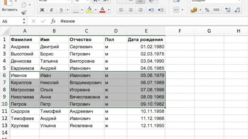Image resolution: width=248 pixels, height=139 pixels.
Task: Center text horizontally
Action: [131, 10]
